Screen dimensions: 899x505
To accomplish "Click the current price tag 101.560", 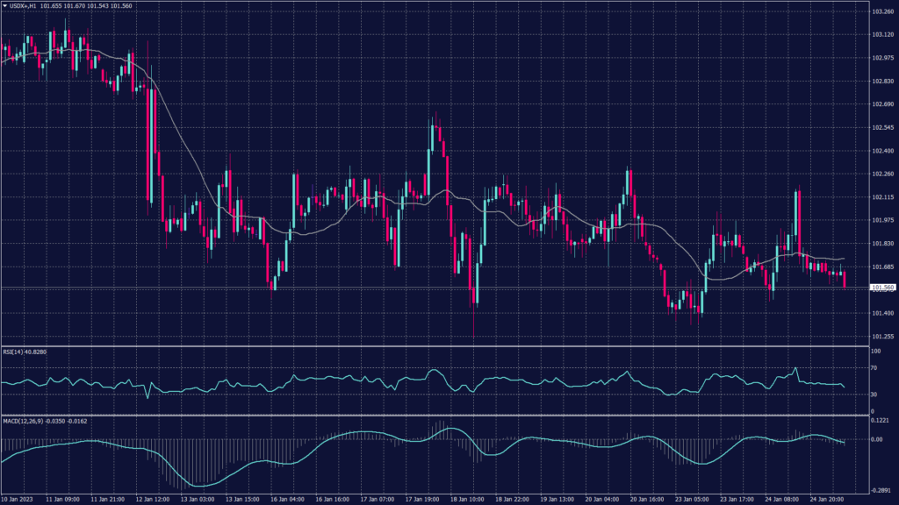I will pos(881,288).
